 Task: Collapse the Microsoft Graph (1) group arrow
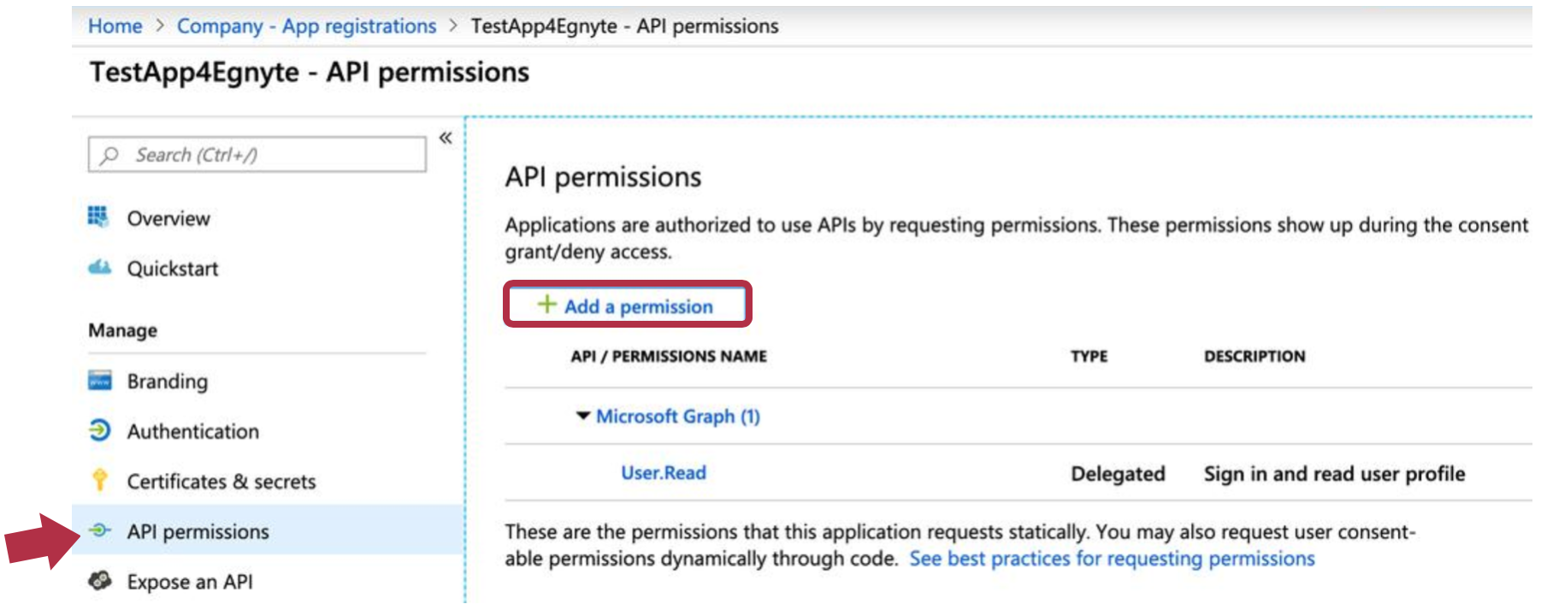point(583,416)
